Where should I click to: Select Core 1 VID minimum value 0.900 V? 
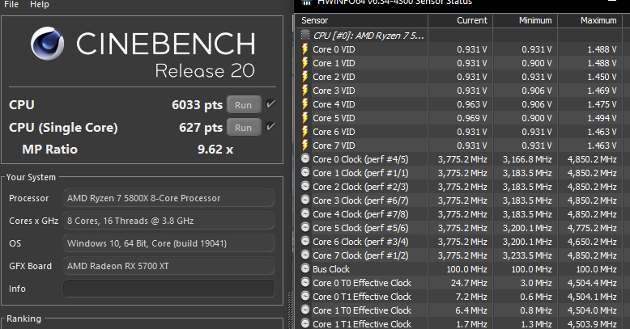tap(536, 63)
